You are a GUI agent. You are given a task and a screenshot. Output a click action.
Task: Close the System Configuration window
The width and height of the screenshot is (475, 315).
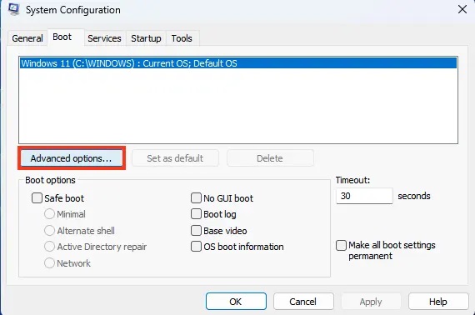pyautogui.click(x=462, y=9)
